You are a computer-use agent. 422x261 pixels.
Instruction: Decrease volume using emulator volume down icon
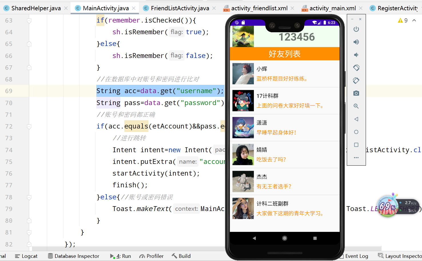(x=356, y=55)
